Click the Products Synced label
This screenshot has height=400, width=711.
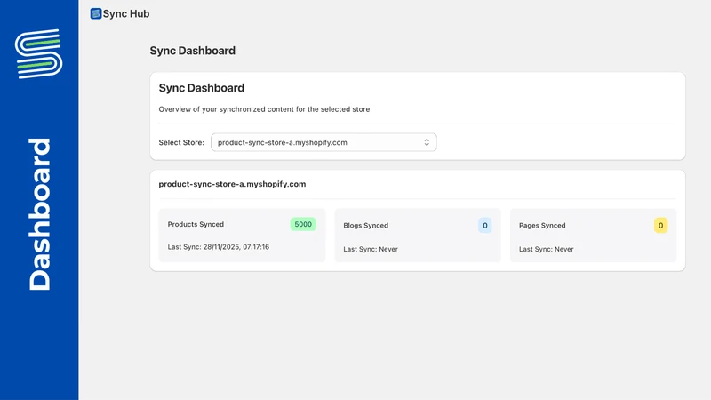196,224
